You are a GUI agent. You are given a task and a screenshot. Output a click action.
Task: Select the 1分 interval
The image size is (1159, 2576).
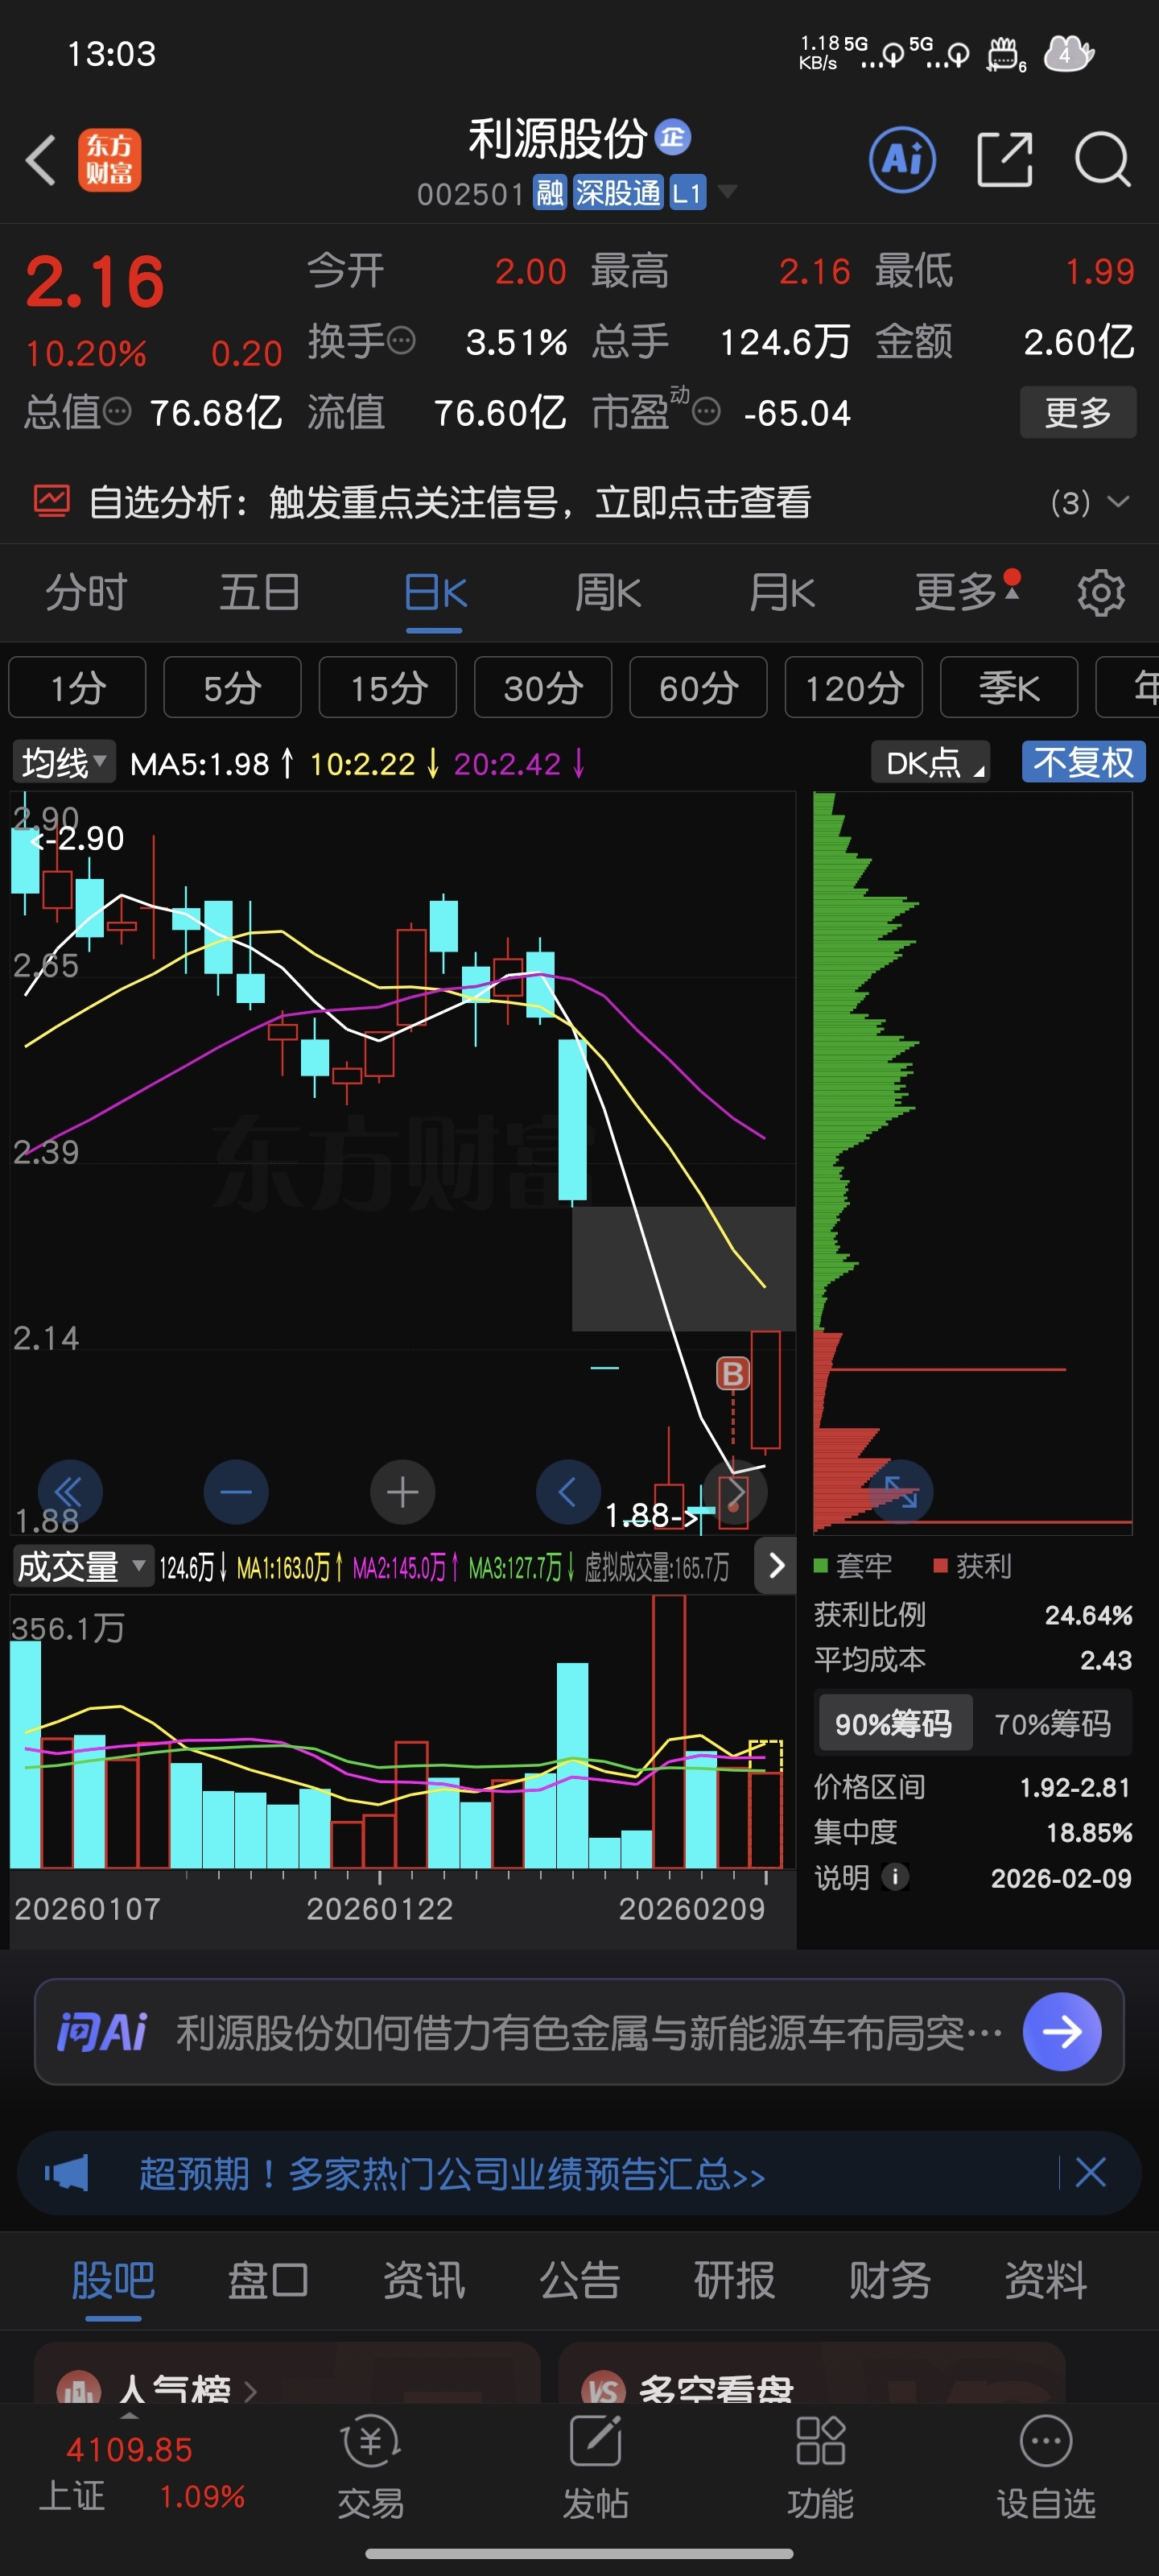(78, 687)
